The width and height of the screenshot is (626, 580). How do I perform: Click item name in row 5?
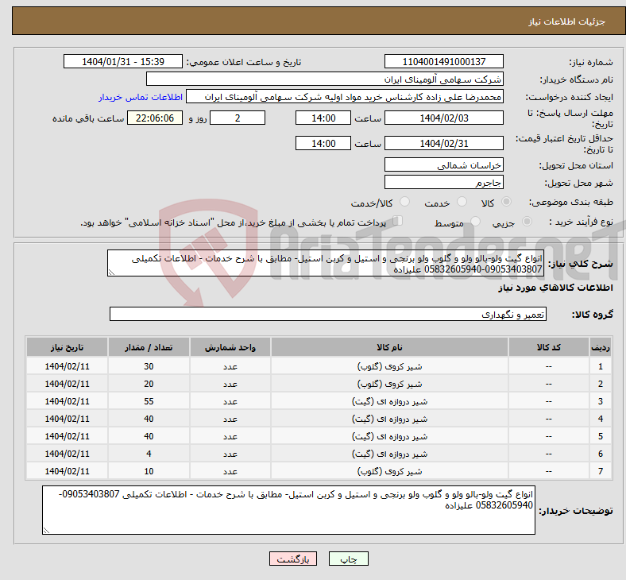[389, 436]
